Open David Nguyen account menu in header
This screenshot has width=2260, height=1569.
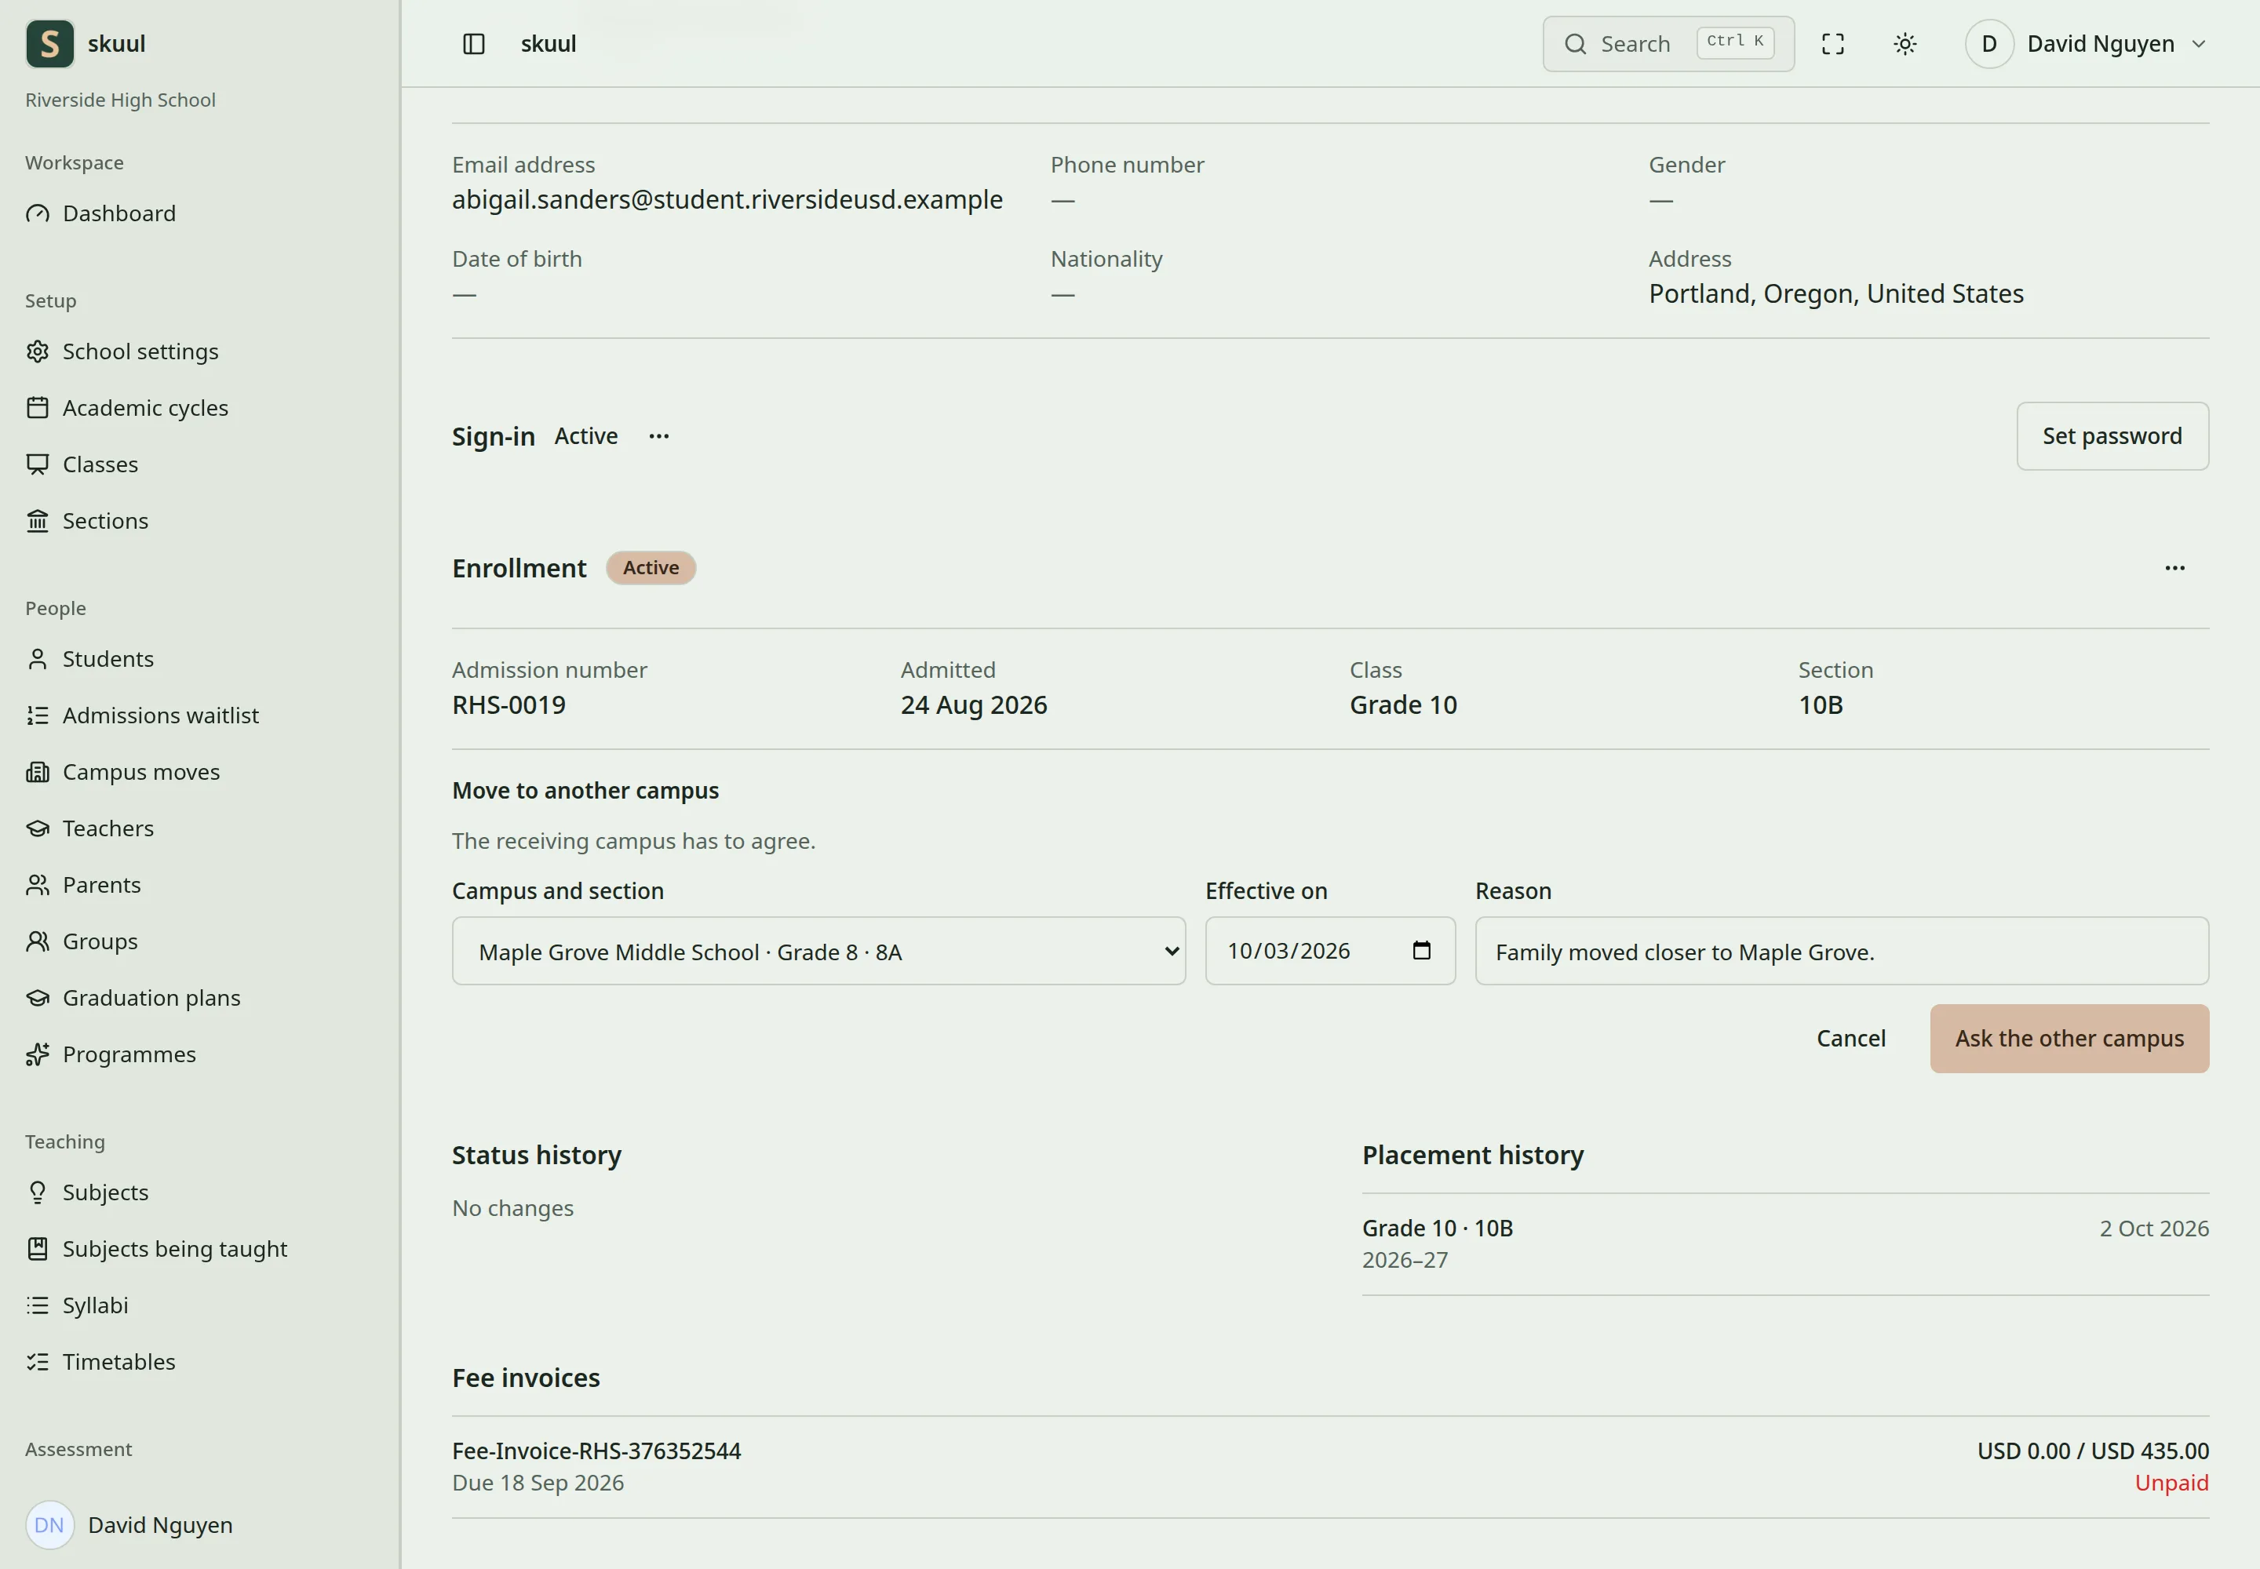[x=2087, y=44]
